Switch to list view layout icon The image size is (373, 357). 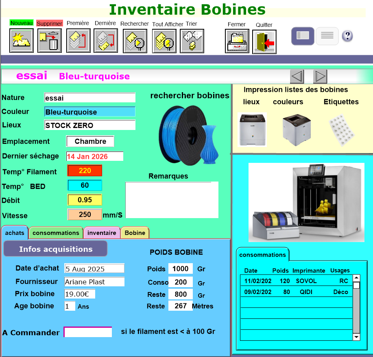point(327,36)
